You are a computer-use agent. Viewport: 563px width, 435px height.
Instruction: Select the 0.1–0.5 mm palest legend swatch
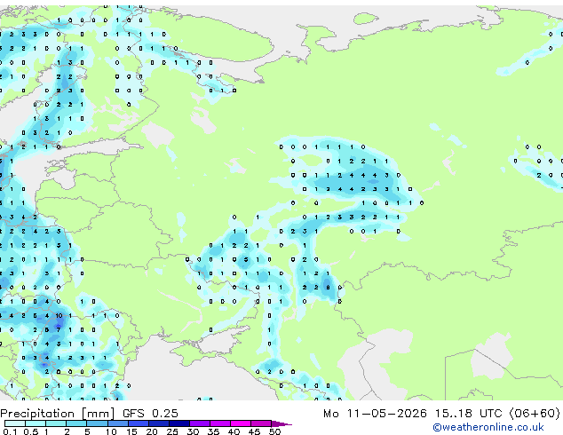(x=15, y=423)
